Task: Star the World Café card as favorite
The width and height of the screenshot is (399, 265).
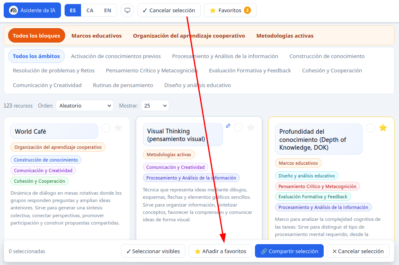Action: point(118,128)
